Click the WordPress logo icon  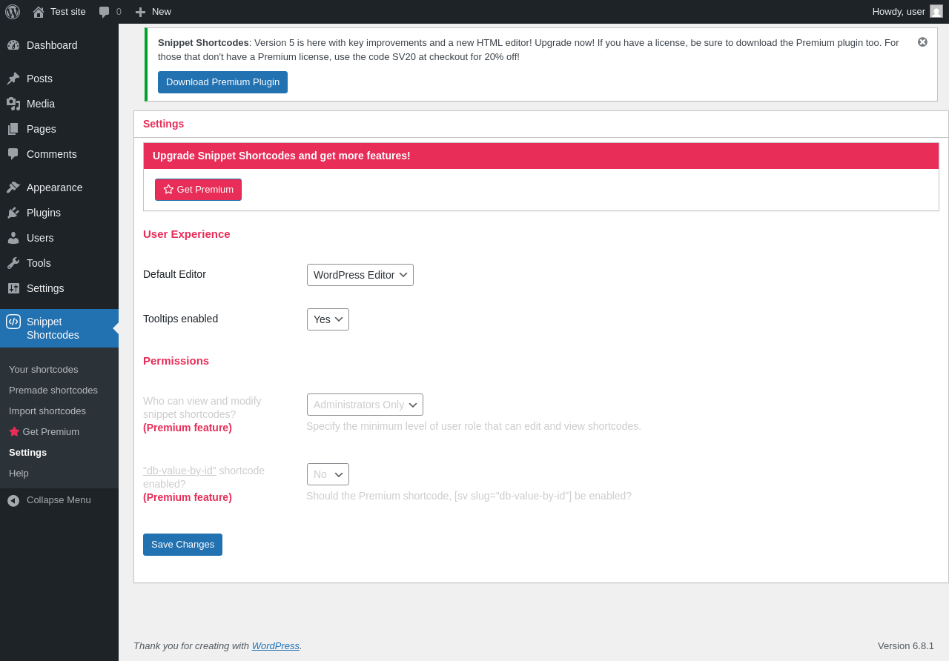coord(13,12)
